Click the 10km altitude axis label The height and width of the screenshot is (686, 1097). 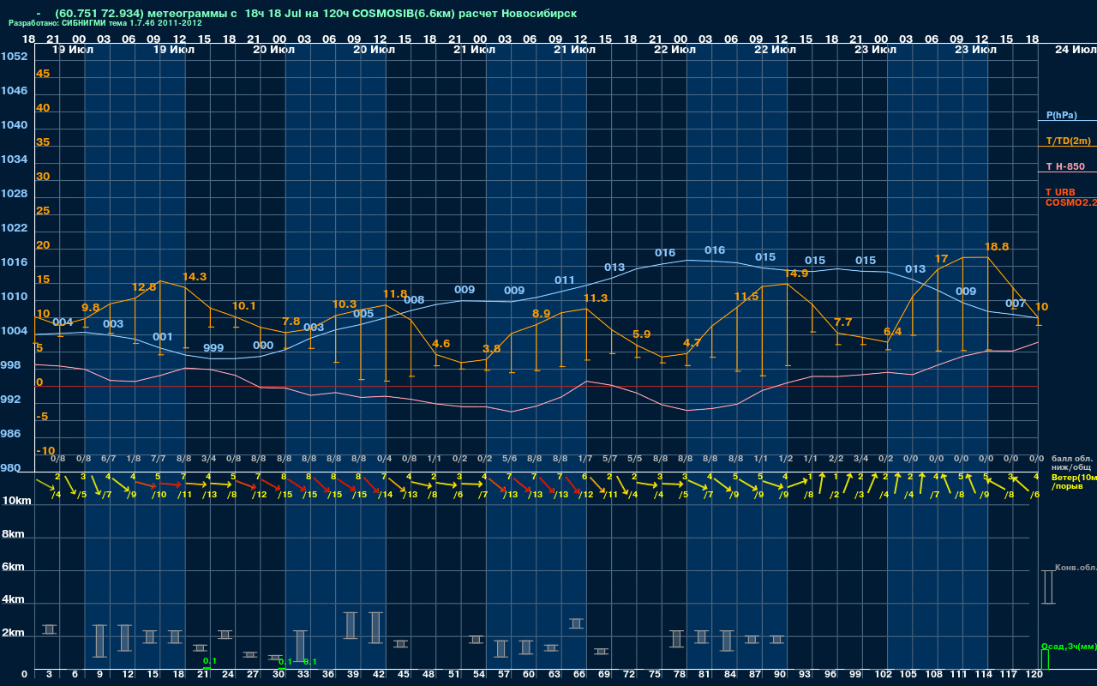[16, 500]
